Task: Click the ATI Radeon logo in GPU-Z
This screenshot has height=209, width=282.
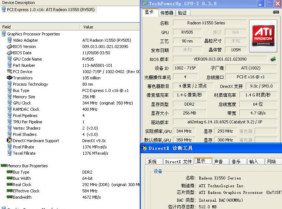Action: click(263, 36)
